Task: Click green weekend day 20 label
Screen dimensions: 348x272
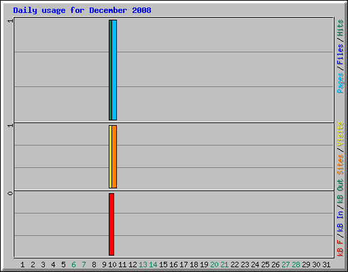Action: coord(214,265)
